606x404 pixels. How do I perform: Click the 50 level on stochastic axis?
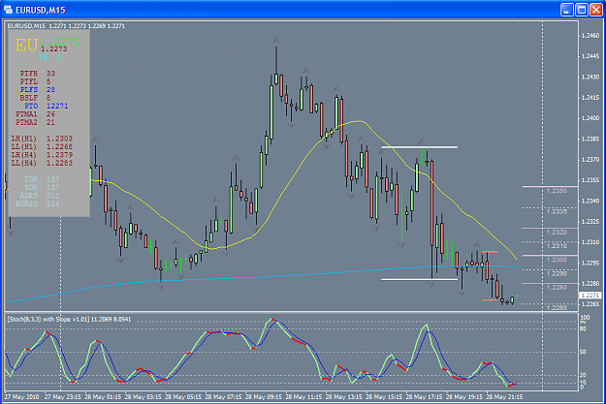click(x=583, y=352)
